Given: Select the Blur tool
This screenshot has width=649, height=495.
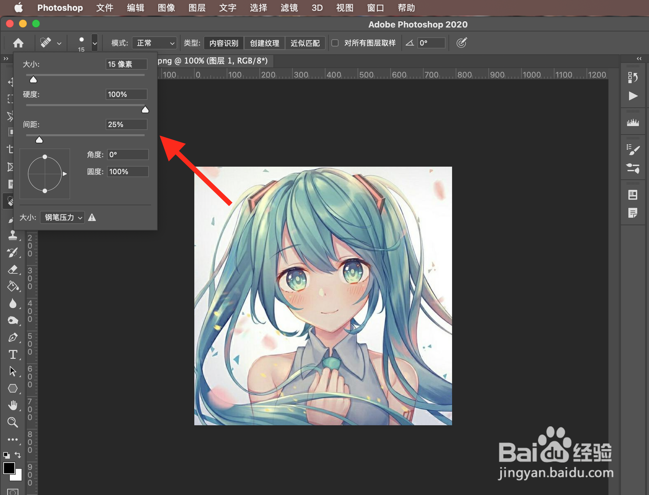Looking at the screenshot, I should (13, 303).
